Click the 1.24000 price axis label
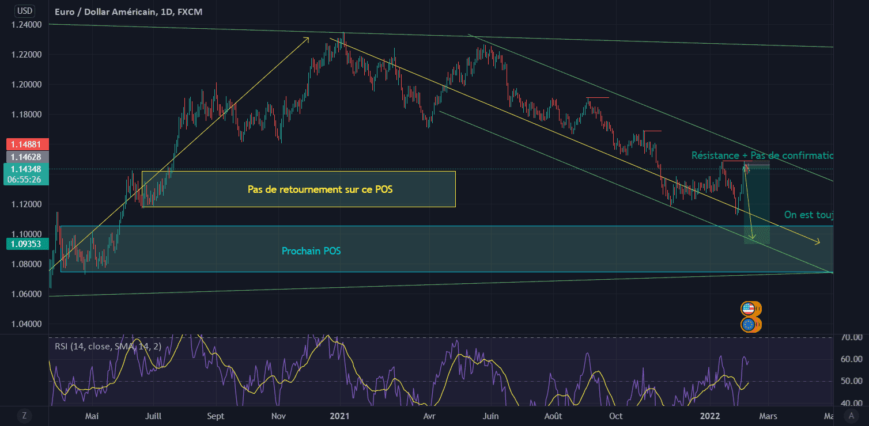The height and width of the screenshot is (426, 869). 26,25
